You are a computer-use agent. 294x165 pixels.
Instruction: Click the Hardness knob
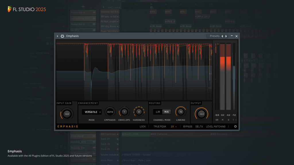coord(139,112)
